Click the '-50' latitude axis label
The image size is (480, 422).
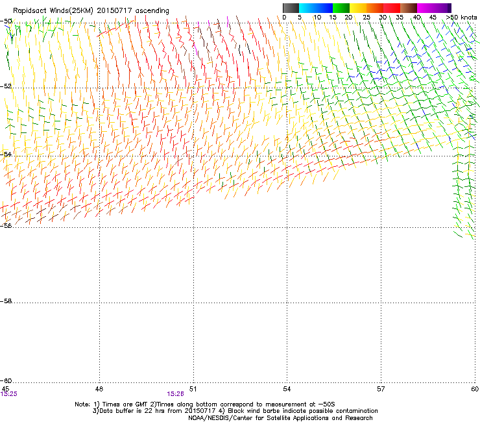point(6,21)
